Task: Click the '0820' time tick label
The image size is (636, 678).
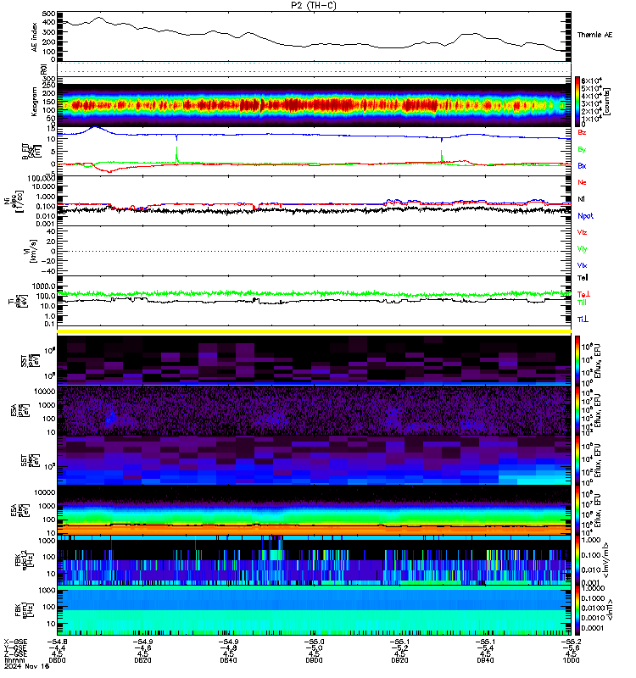Action: click(x=142, y=660)
